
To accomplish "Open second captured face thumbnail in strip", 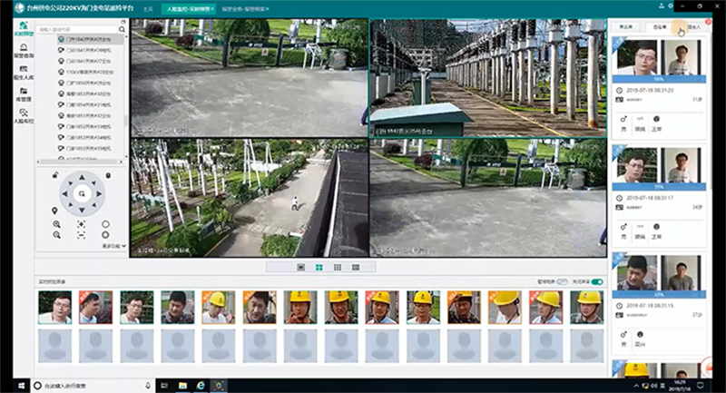I will point(96,308).
